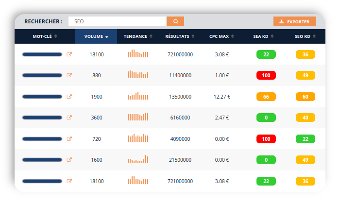Open external link for the 1600 volume row
The width and height of the screenshot is (340, 204).
click(x=69, y=160)
